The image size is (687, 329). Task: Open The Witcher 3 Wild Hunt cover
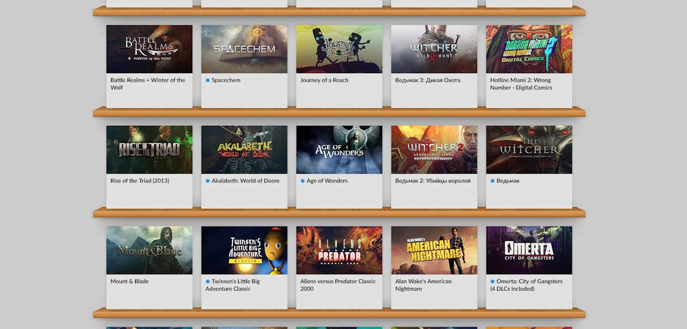pos(435,49)
